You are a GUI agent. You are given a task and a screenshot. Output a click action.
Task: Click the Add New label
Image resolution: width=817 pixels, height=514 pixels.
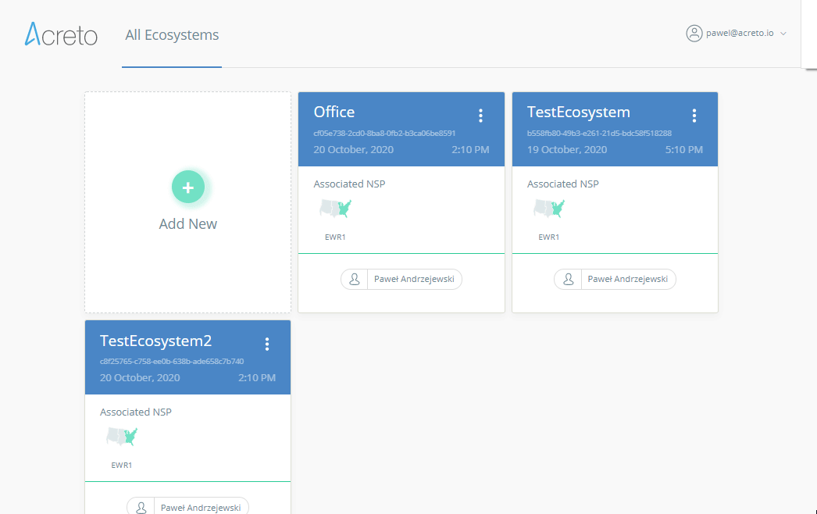188,223
